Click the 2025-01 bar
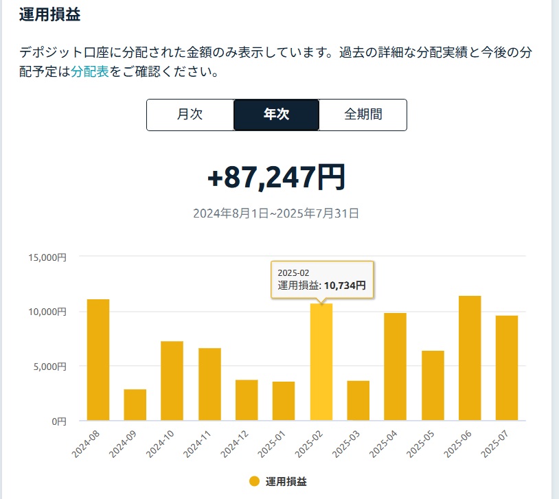This screenshot has width=559, height=499. click(x=284, y=401)
